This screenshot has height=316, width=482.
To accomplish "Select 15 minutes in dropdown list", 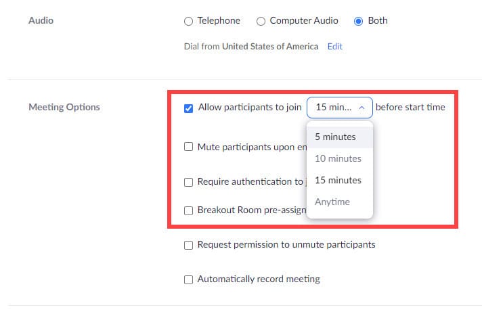I will point(339,180).
